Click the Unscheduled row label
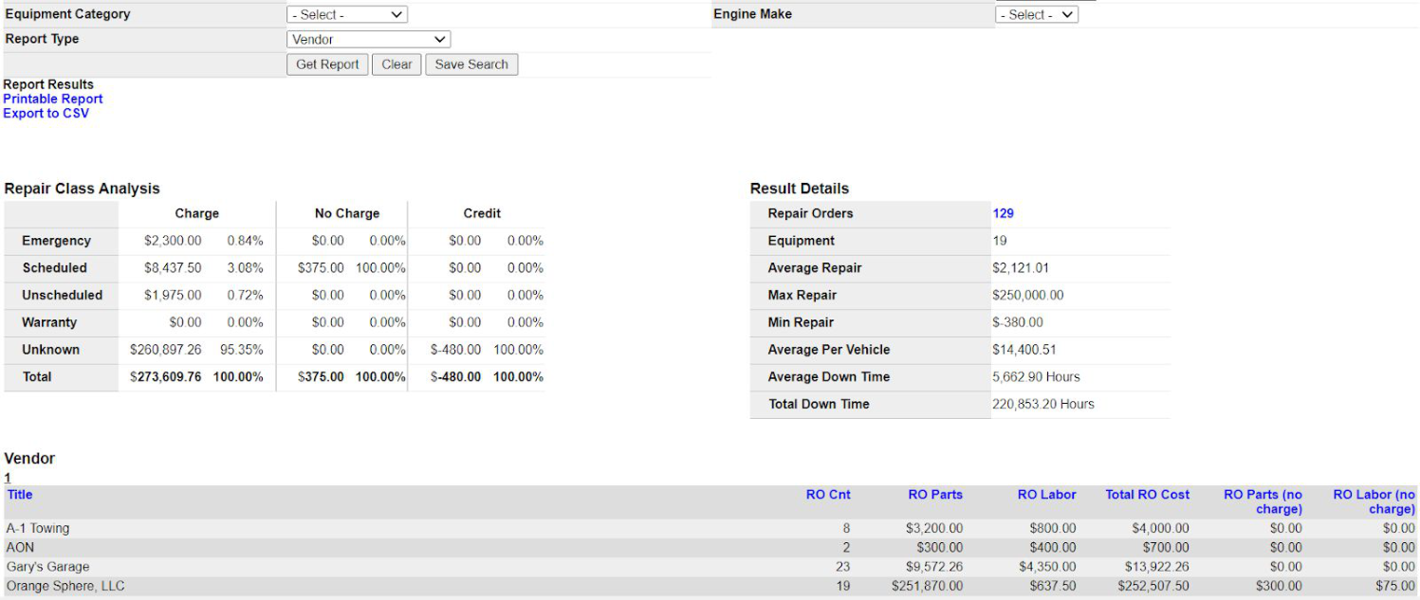This screenshot has width=1420, height=600. pyautogui.click(x=63, y=295)
